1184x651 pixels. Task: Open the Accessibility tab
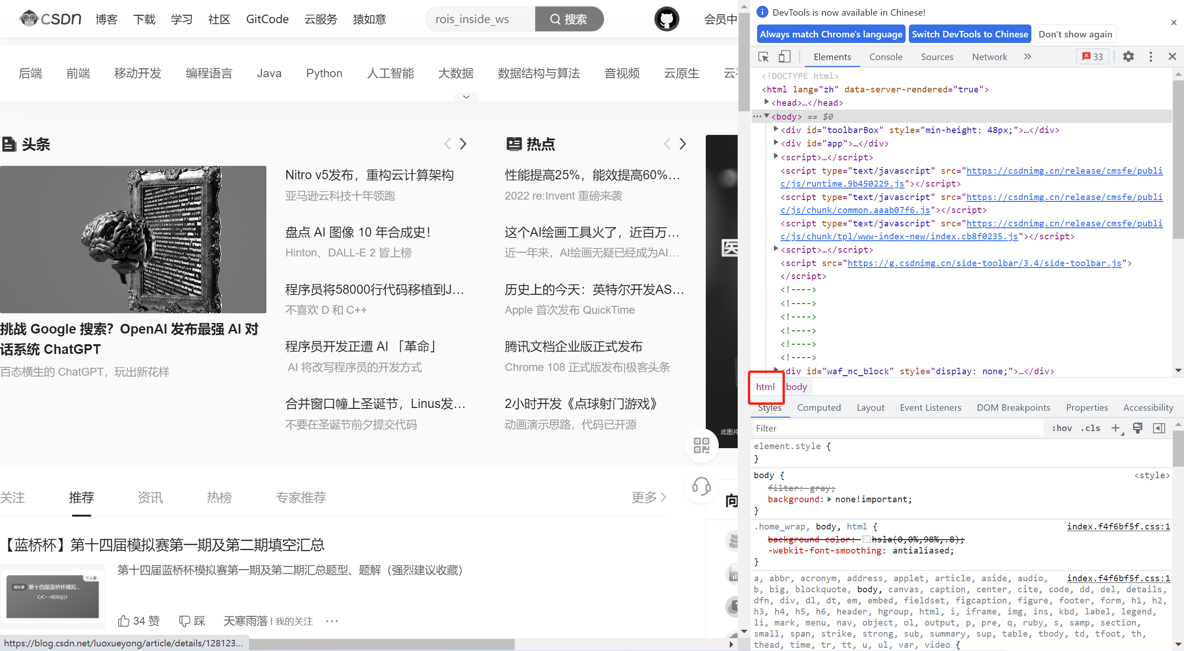pos(1148,408)
